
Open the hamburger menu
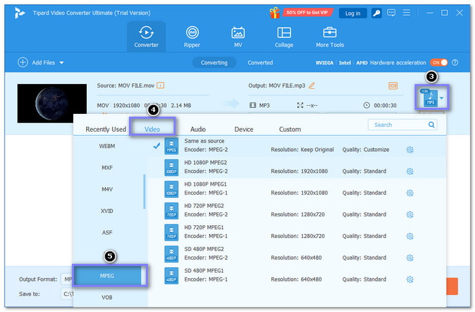406,13
